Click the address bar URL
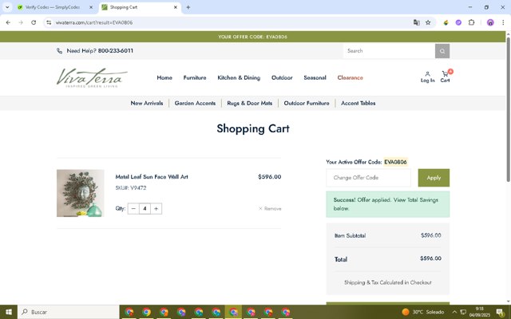 coord(94,22)
